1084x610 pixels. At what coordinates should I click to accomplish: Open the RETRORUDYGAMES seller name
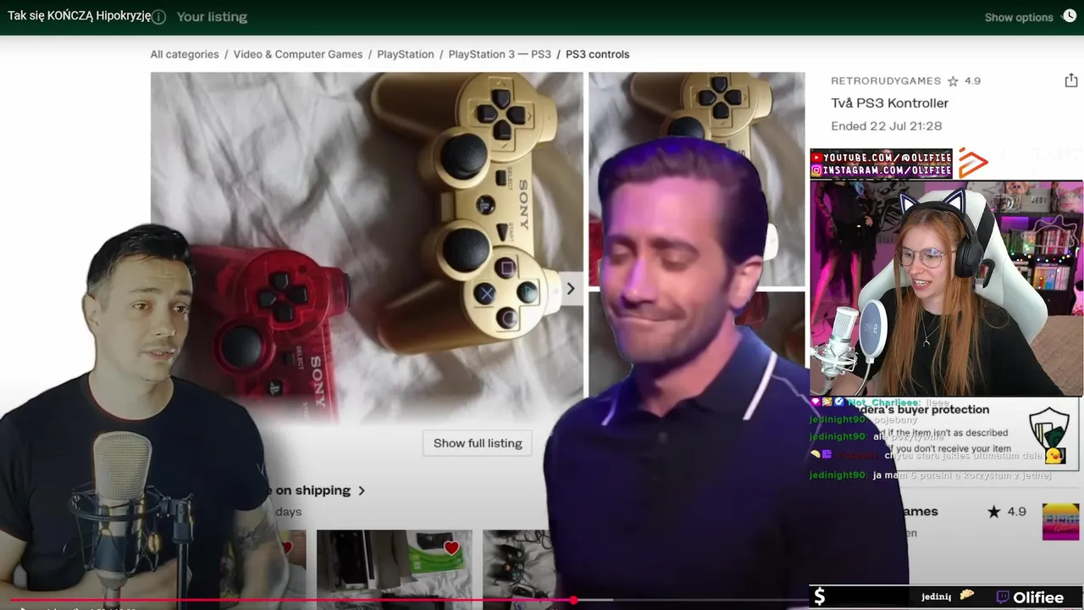point(886,81)
